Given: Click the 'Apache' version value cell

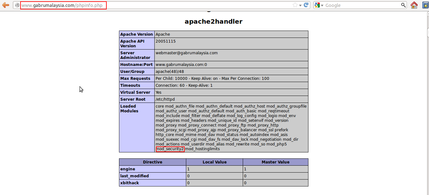Looking at the screenshot, I should click(231, 34).
